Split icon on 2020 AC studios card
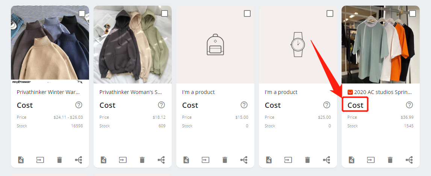This screenshot has height=176, width=431. coord(409,160)
